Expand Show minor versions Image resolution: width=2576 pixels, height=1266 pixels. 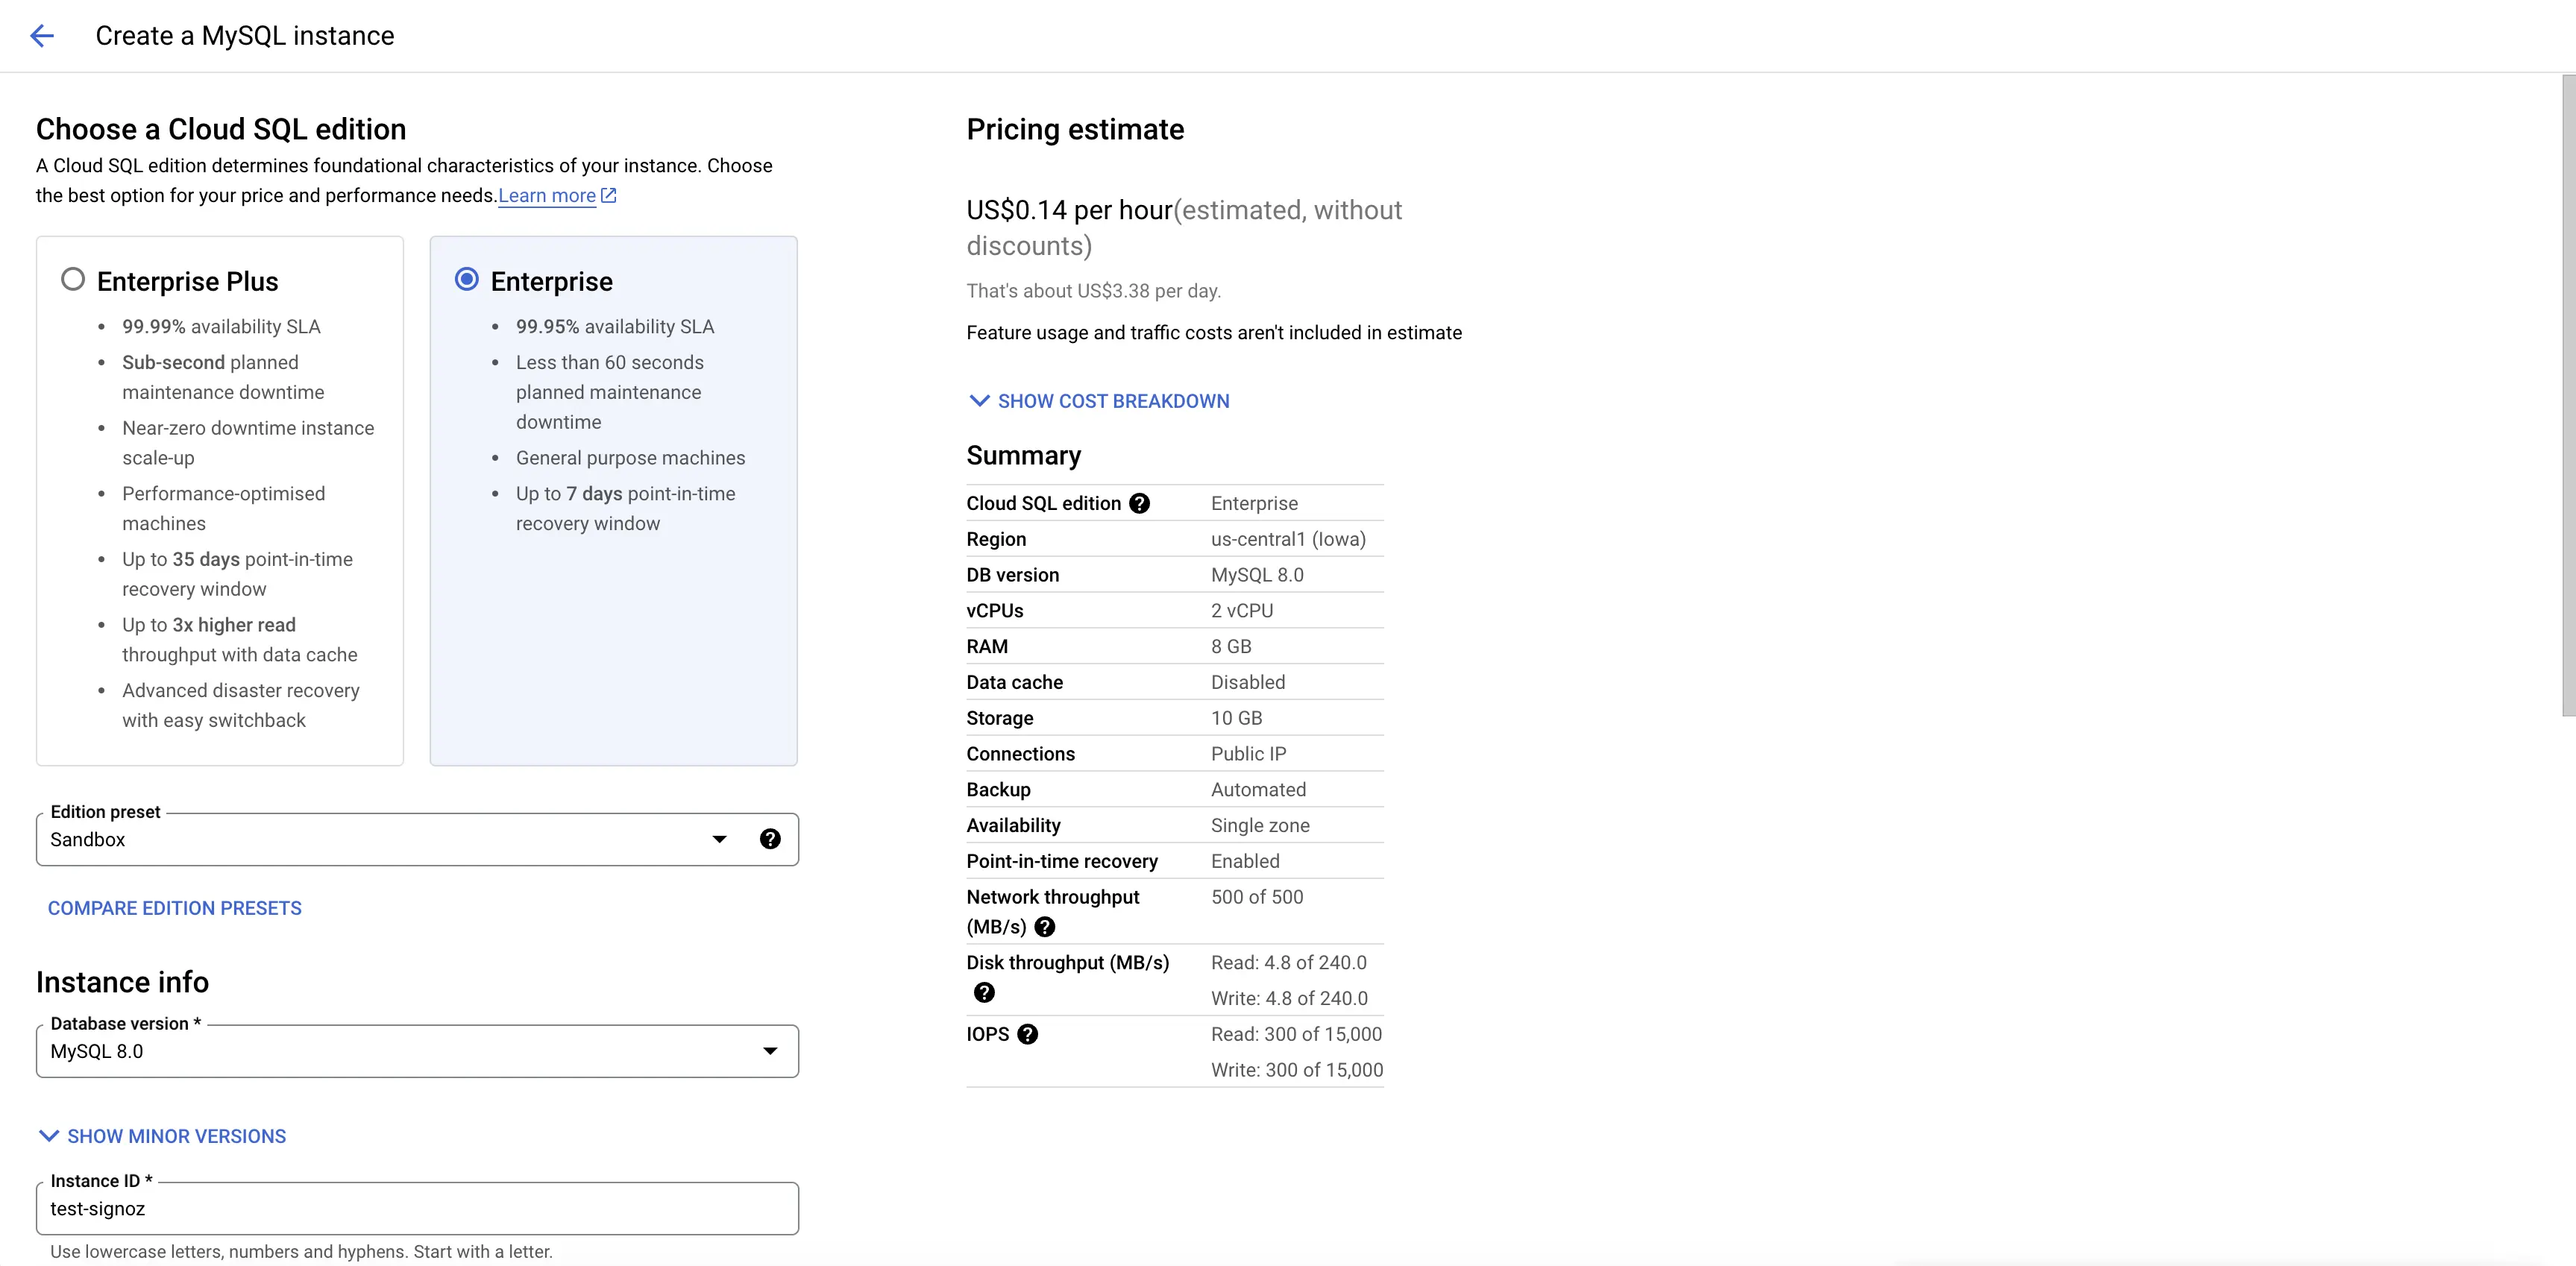coord(162,1136)
